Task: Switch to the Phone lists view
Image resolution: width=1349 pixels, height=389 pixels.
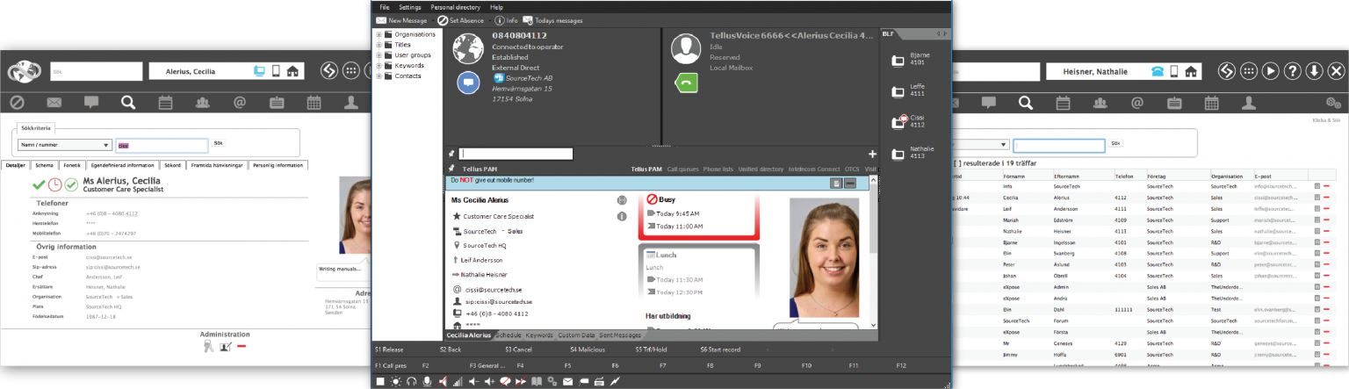Action: (718, 169)
